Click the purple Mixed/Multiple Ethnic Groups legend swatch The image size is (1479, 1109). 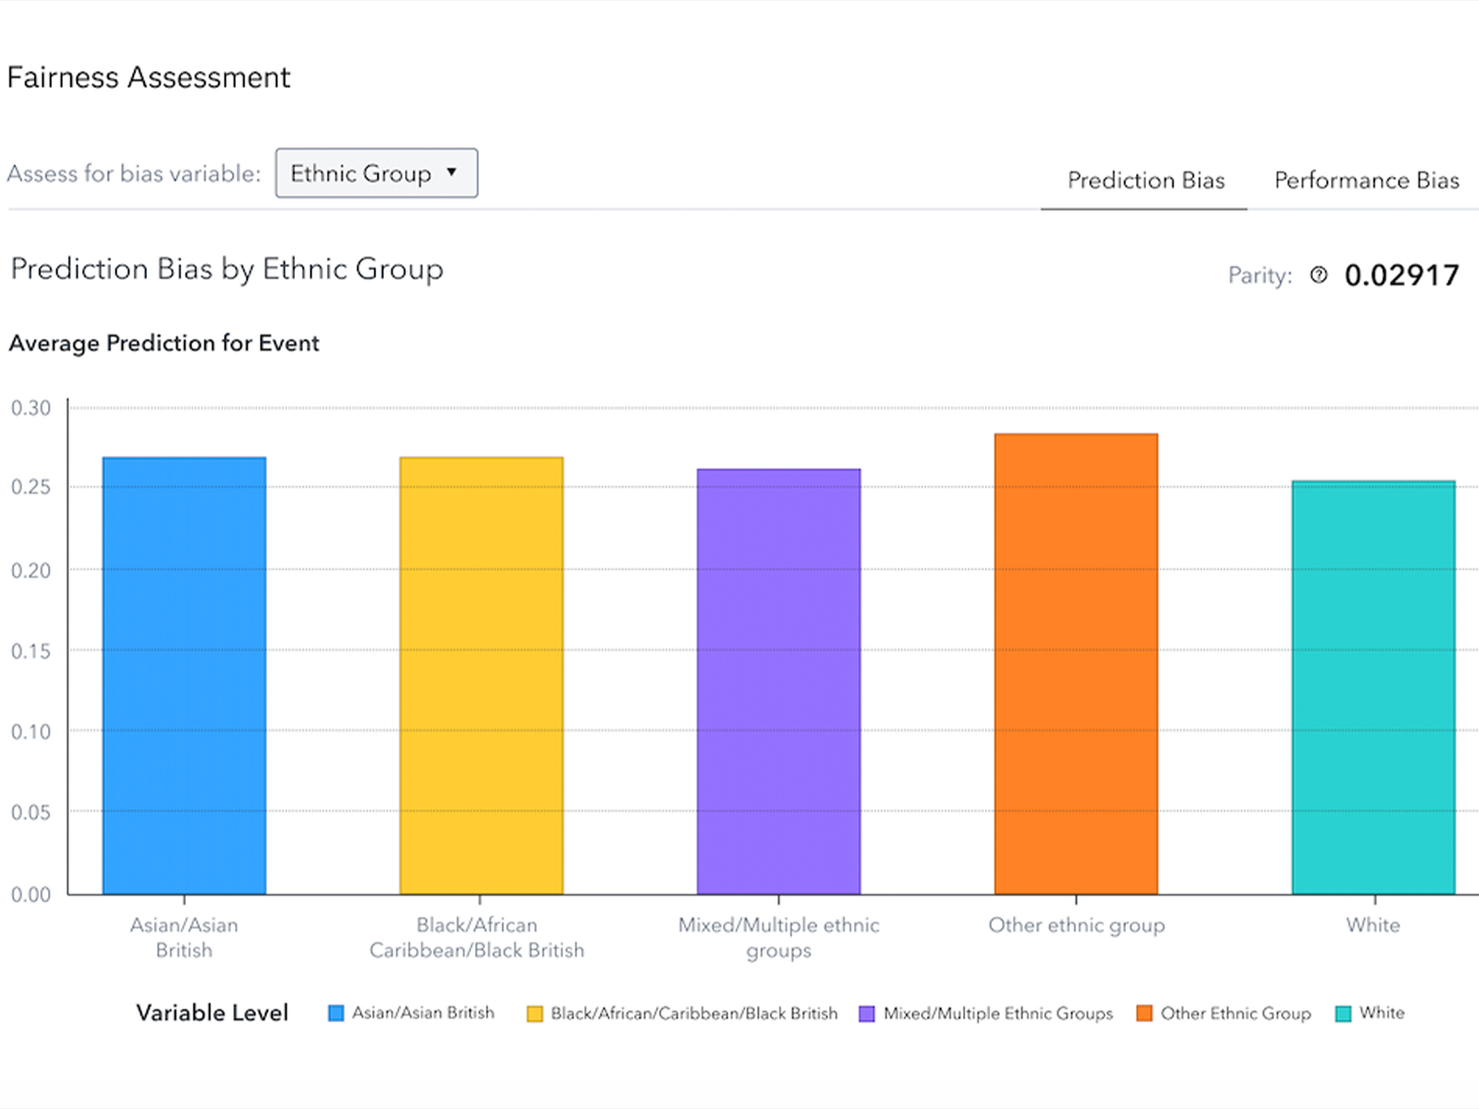coord(867,1014)
